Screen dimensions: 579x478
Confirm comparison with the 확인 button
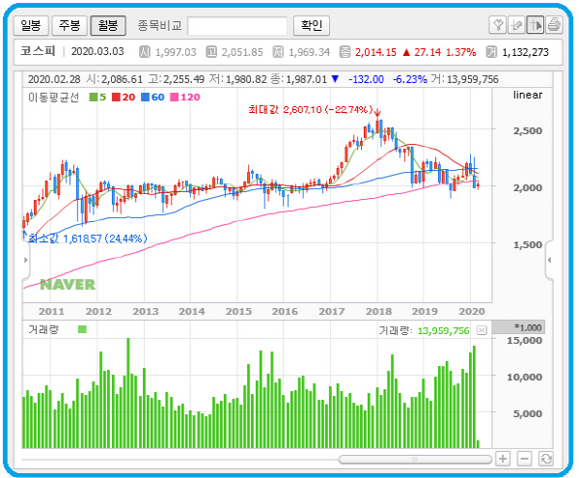(x=312, y=25)
